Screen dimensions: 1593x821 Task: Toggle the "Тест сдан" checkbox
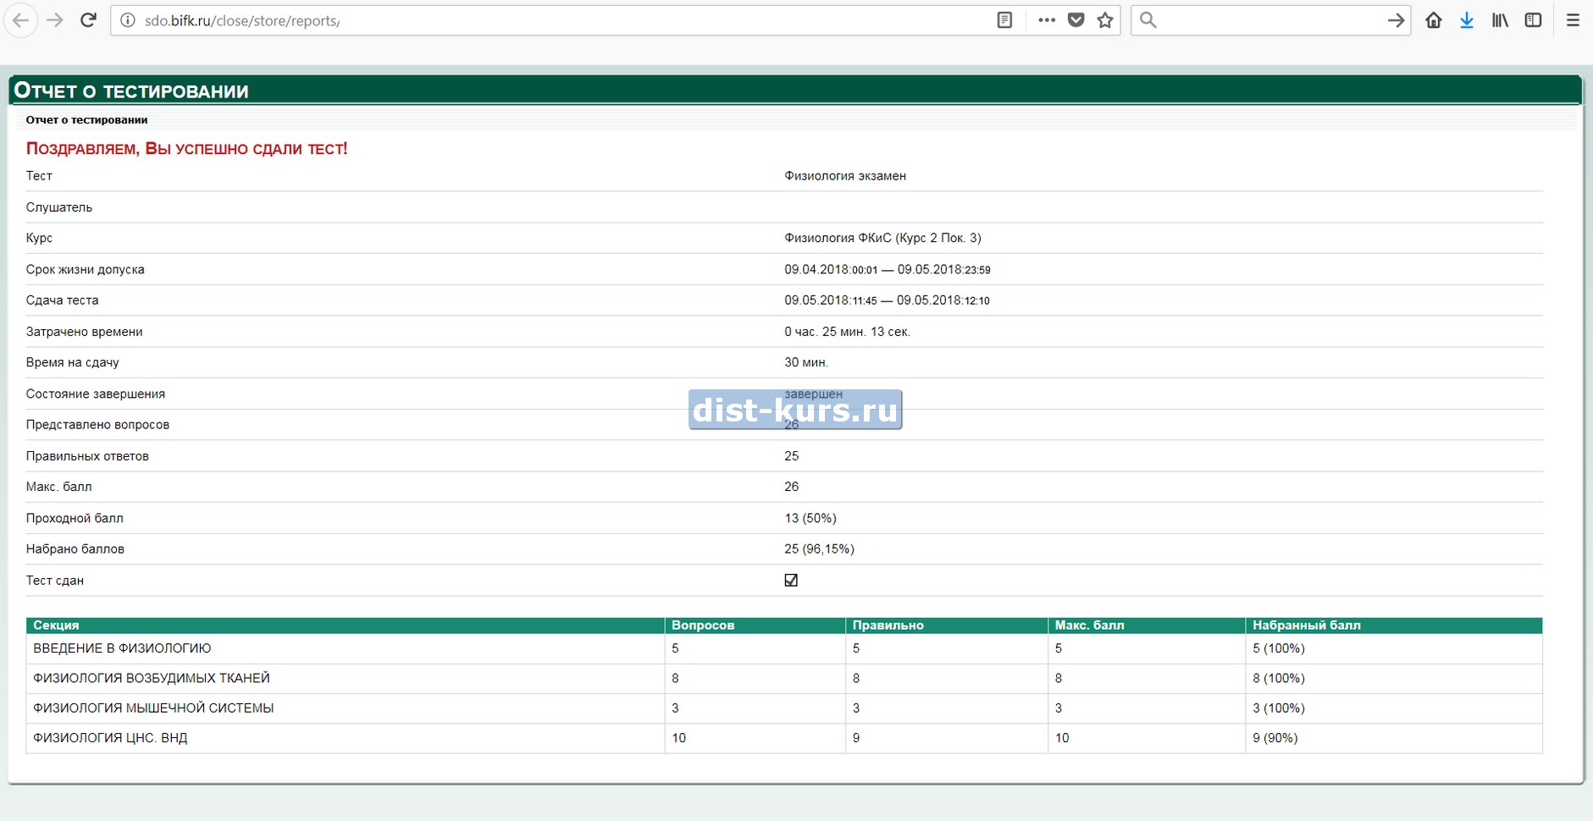pos(791,580)
